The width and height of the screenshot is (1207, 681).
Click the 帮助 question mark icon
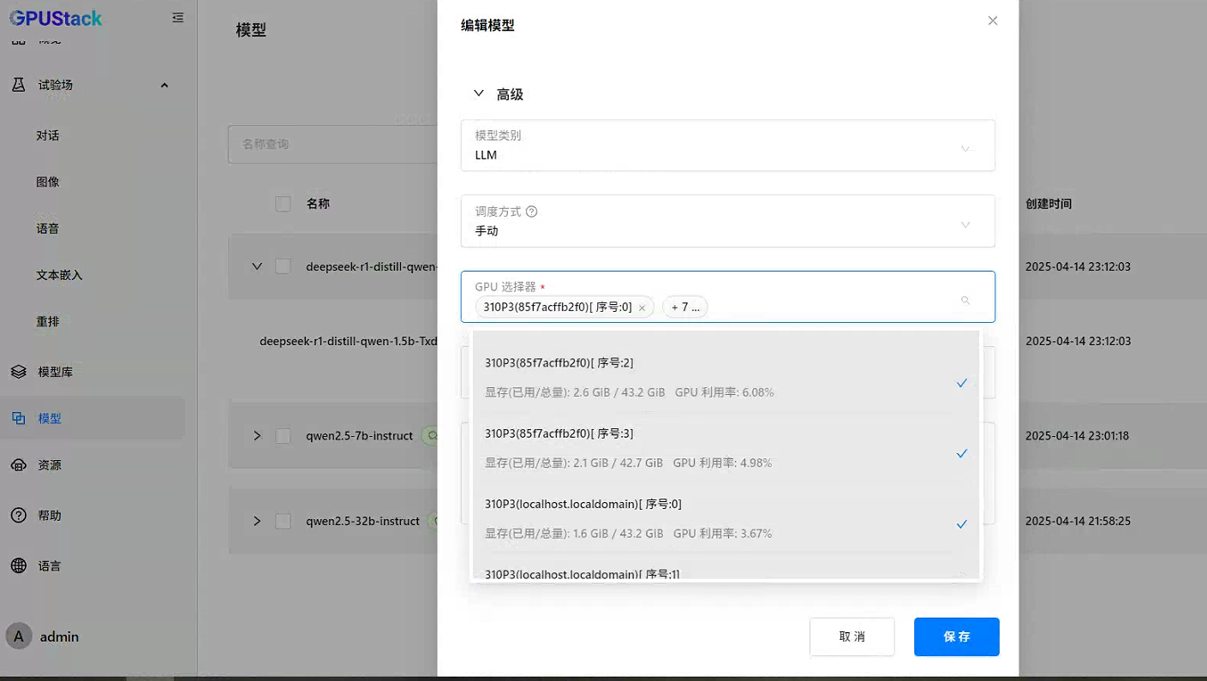pyautogui.click(x=18, y=516)
